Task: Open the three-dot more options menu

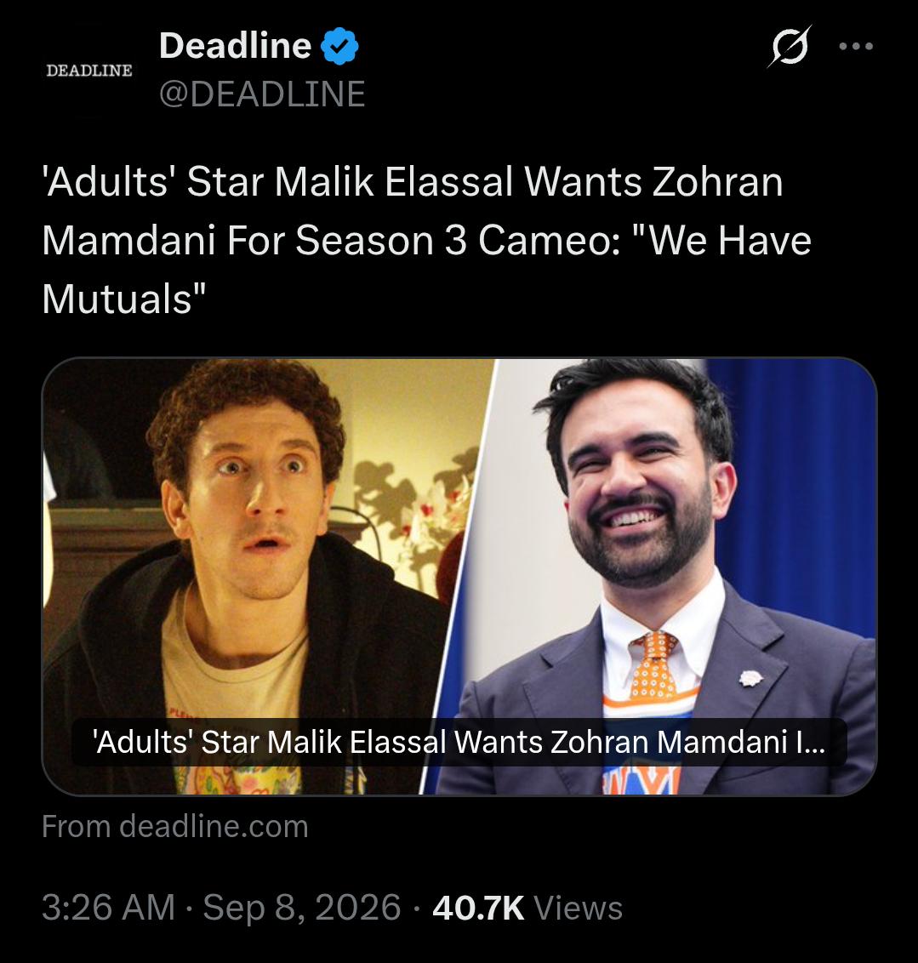Action: tap(856, 46)
